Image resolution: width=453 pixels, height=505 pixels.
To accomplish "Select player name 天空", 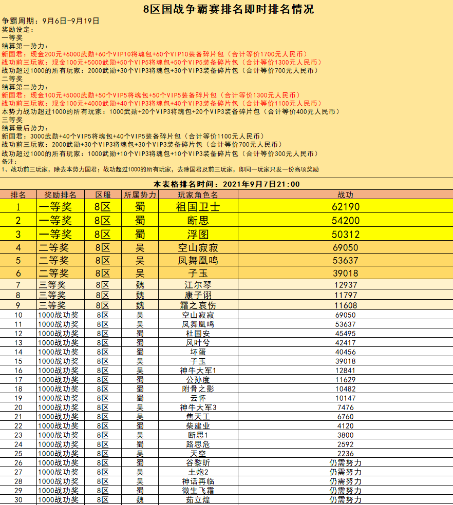I will (x=198, y=454).
